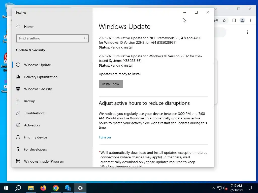Click the network status tray icon
The height and width of the screenshot is (193, 258).
click(219, 188)
